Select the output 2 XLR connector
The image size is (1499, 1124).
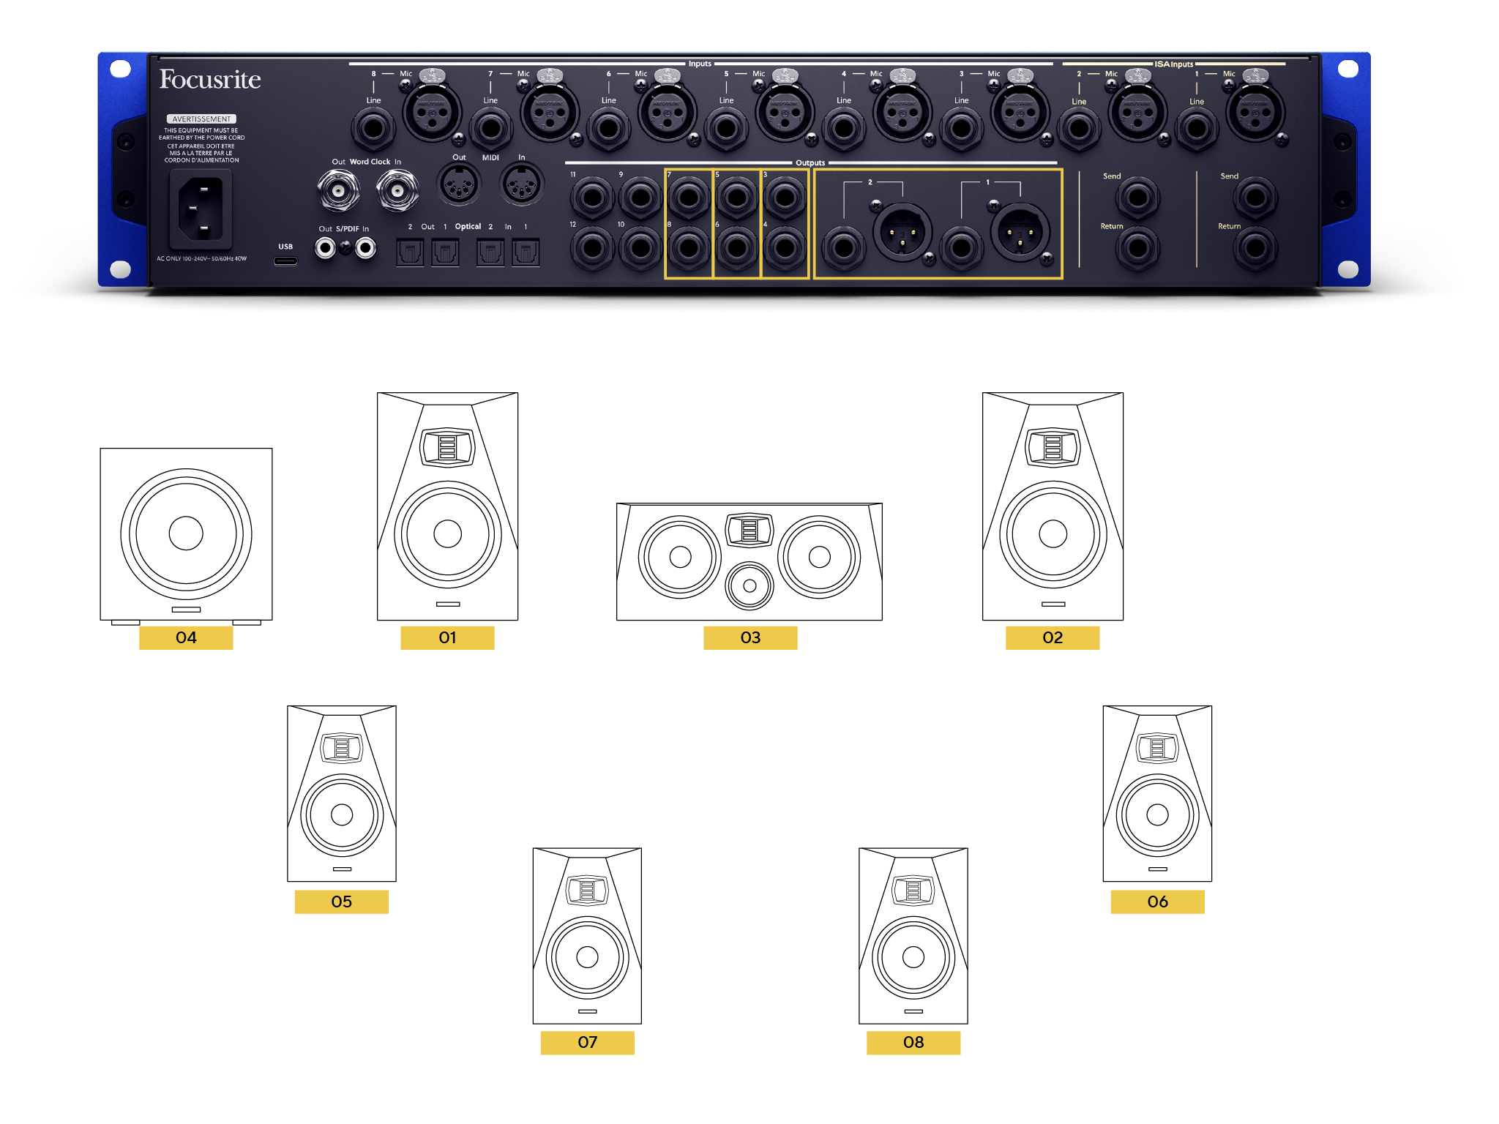coord(902,233)
